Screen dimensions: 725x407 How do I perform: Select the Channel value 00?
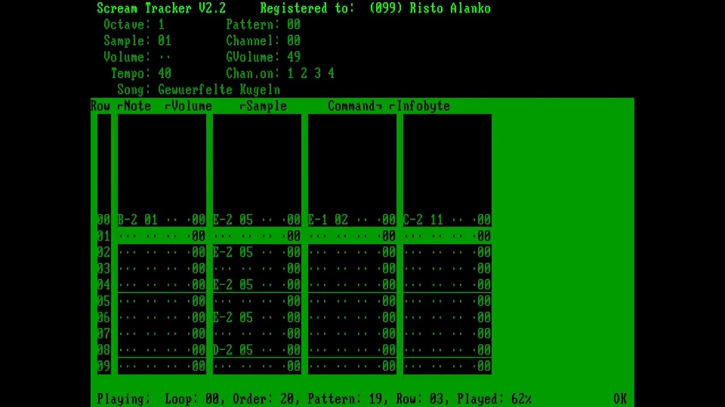click(x=294, y=41)
